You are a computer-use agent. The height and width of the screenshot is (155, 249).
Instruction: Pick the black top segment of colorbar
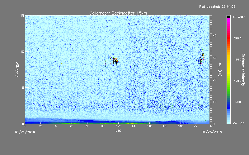click(x=228, y=16)
